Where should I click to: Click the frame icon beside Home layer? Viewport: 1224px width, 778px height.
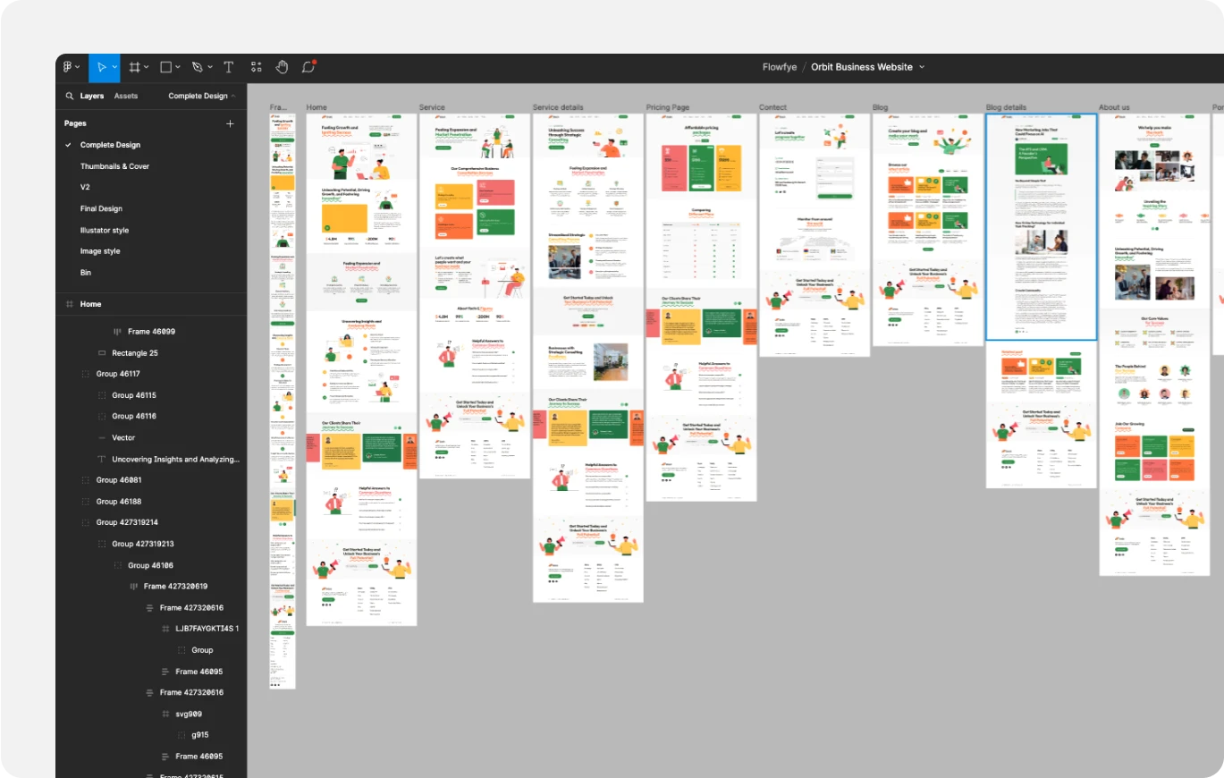pos(69,304)
